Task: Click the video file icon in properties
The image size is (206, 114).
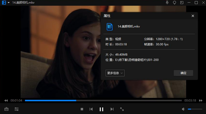Action: [110, 26]
